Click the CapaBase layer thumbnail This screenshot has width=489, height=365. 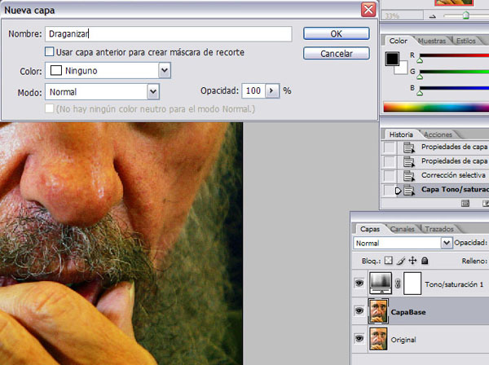click(378, 311)
